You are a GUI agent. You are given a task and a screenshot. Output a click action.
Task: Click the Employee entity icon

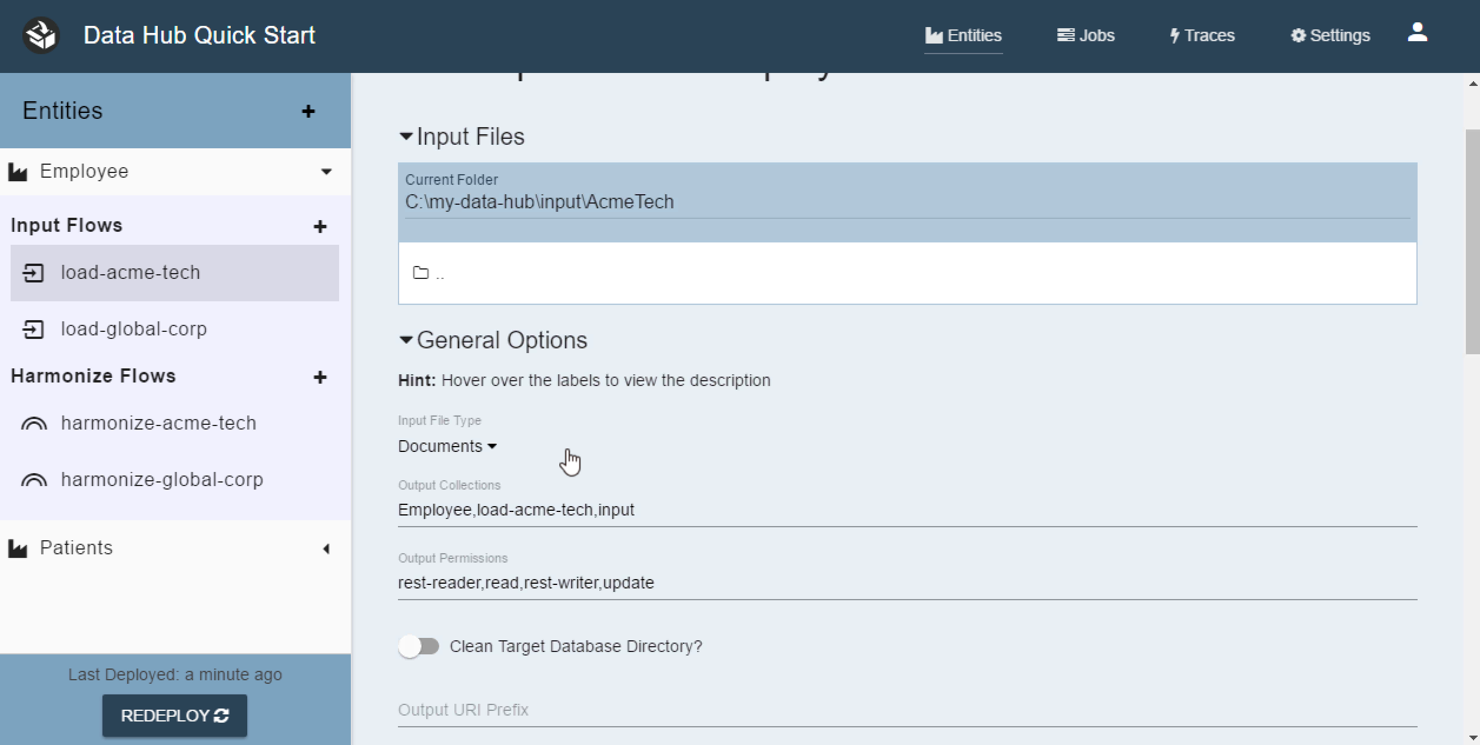point(18,170)
